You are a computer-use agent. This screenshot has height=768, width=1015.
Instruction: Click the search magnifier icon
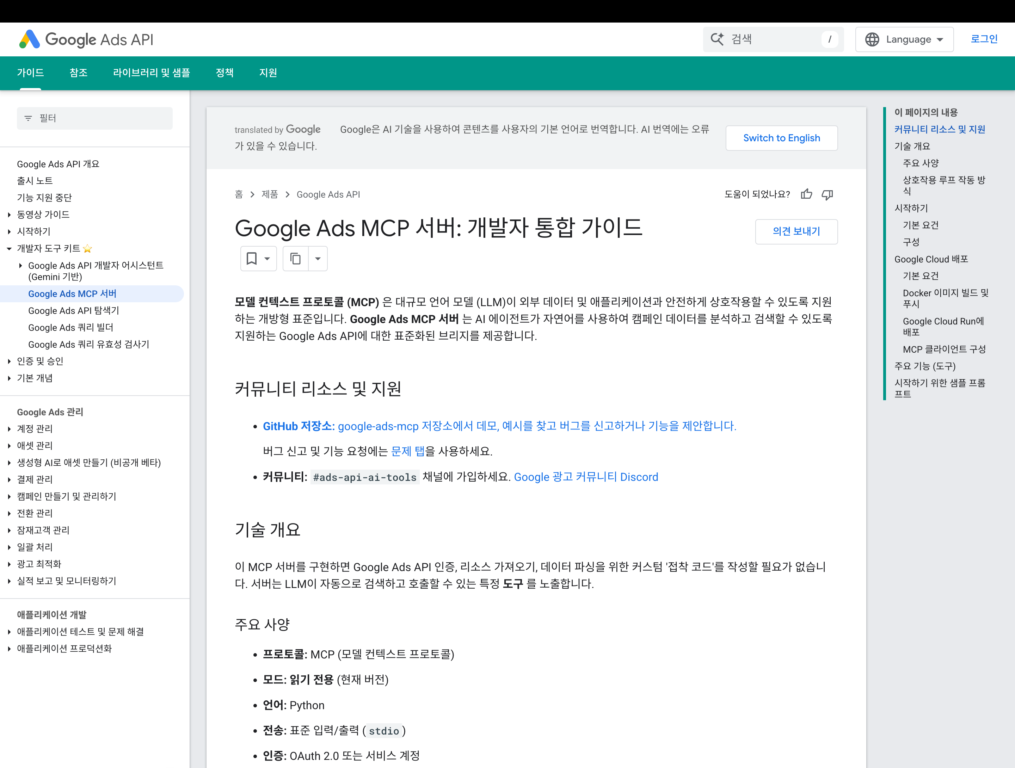(717, 39)
